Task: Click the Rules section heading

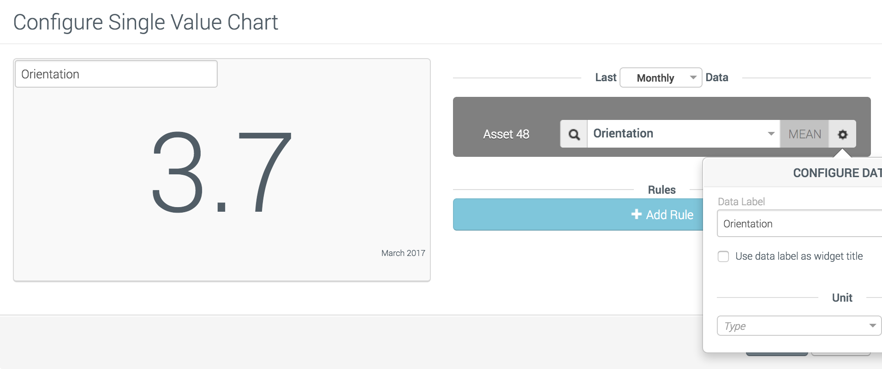Action: click(661, 190)
